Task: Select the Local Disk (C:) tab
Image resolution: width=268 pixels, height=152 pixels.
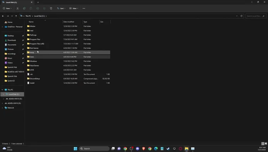Action: (x=17, y=2)
